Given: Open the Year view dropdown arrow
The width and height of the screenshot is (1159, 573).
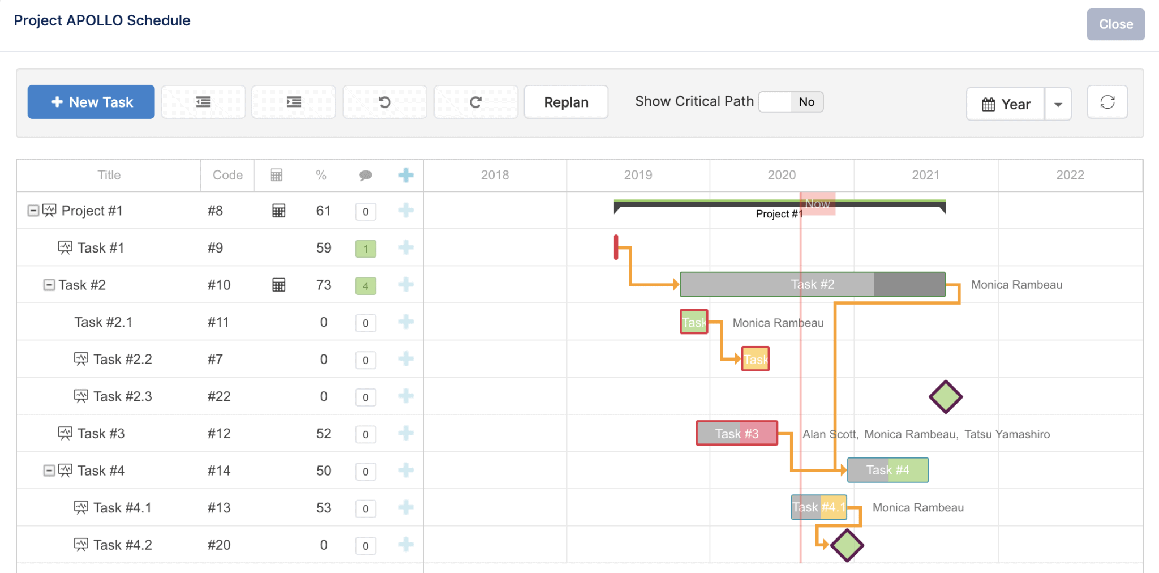Looking at the screenshot, I should click(1058, 104).
